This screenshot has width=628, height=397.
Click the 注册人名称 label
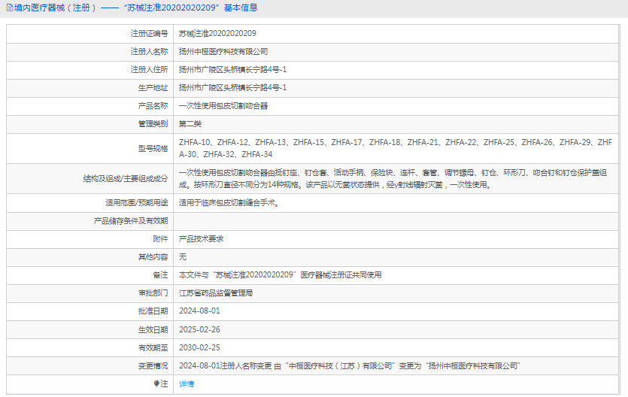tap(149, 52)
